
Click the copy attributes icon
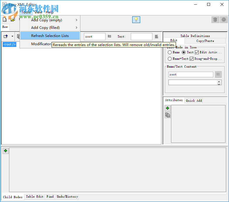coord(168,115)
